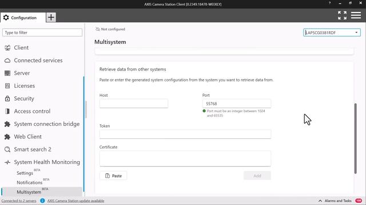Image resolution: width=366 pixels, height=205 pixels.
Task: Click the Access control door icon
Action: (x=7, y=112)
